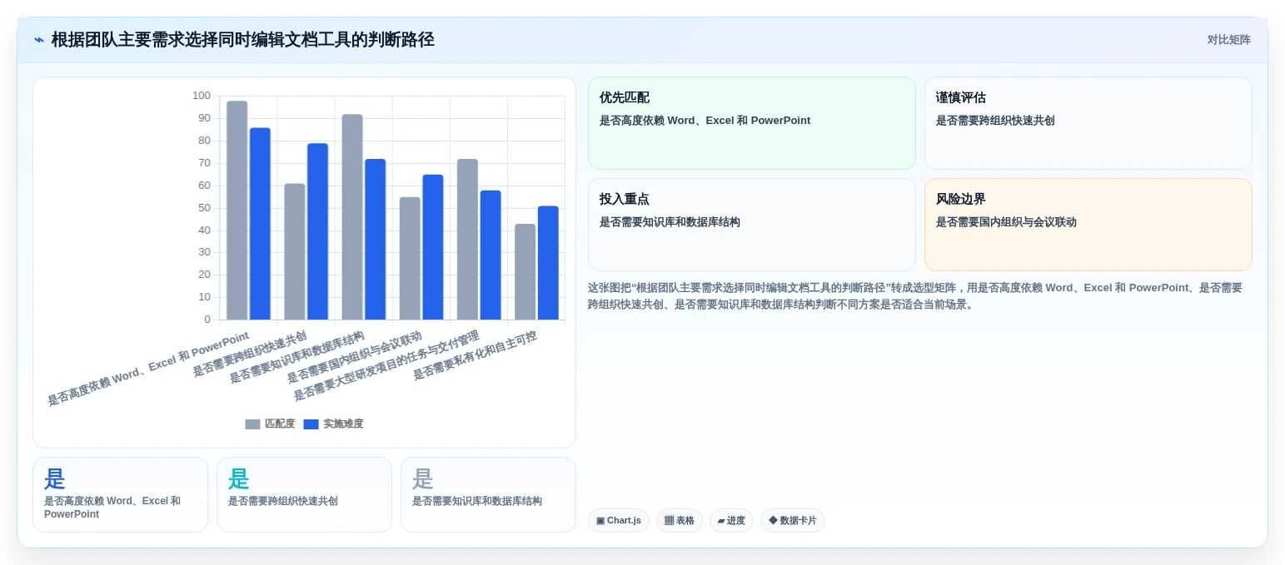This screenshot has height=565, width=1285.
Task: Click the blue 实施难度 legend color box
Action: tap(311, 424)
